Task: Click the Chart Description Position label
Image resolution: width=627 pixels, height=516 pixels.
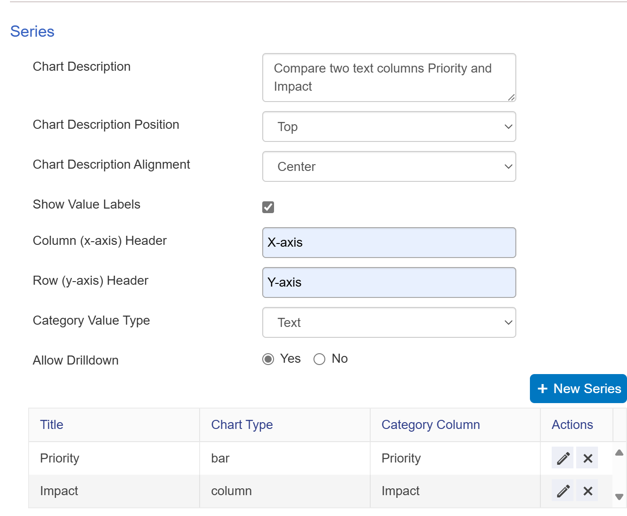Action: (x=106, y=125)
